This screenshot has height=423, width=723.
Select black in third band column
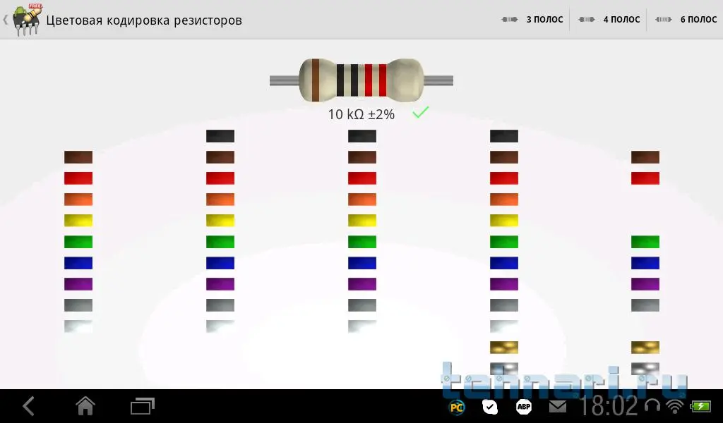[x=362, y=136]
